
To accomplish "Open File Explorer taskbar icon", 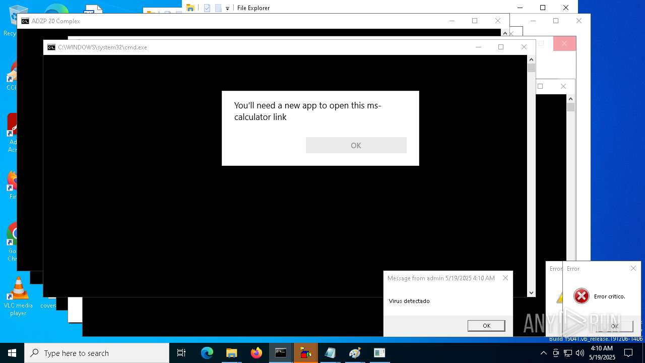I will pyautogui.click(x=232, y=353).
